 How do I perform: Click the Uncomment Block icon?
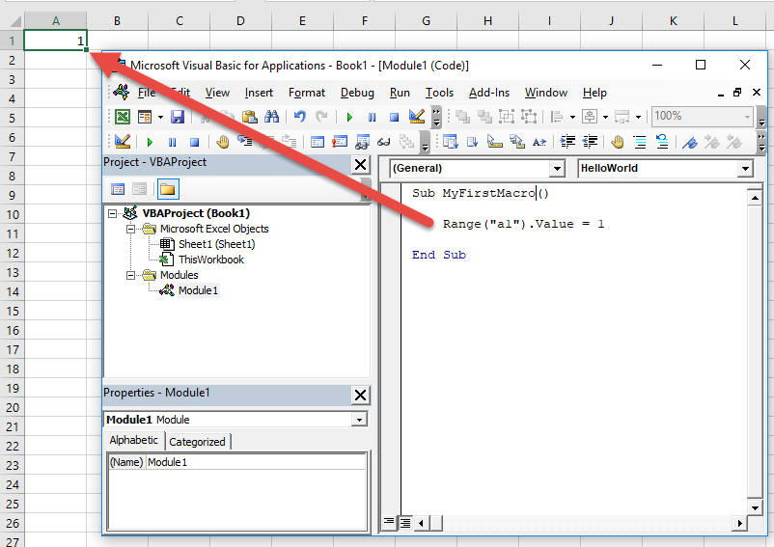[x=662, y=142]
